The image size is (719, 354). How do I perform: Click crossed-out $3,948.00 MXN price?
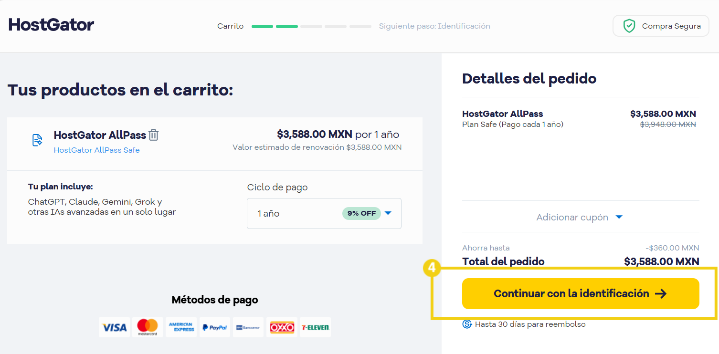point(668,125)
